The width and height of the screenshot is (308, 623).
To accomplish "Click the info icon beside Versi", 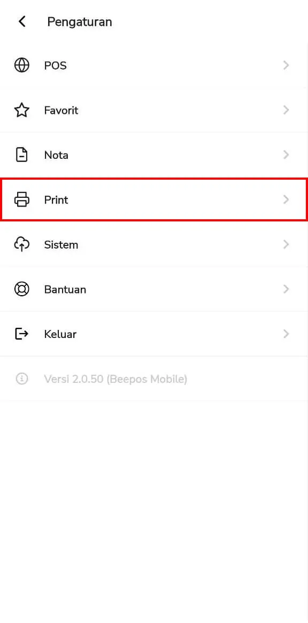I will [21, 379].
